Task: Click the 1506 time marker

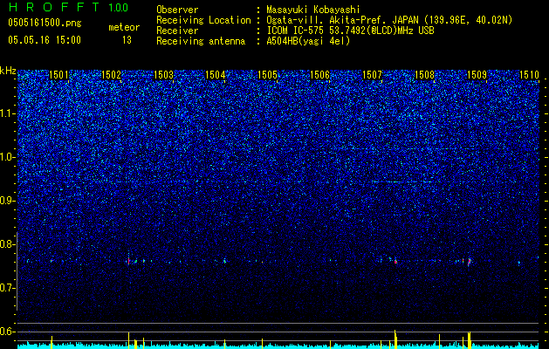Action: (x=320, y=75)
